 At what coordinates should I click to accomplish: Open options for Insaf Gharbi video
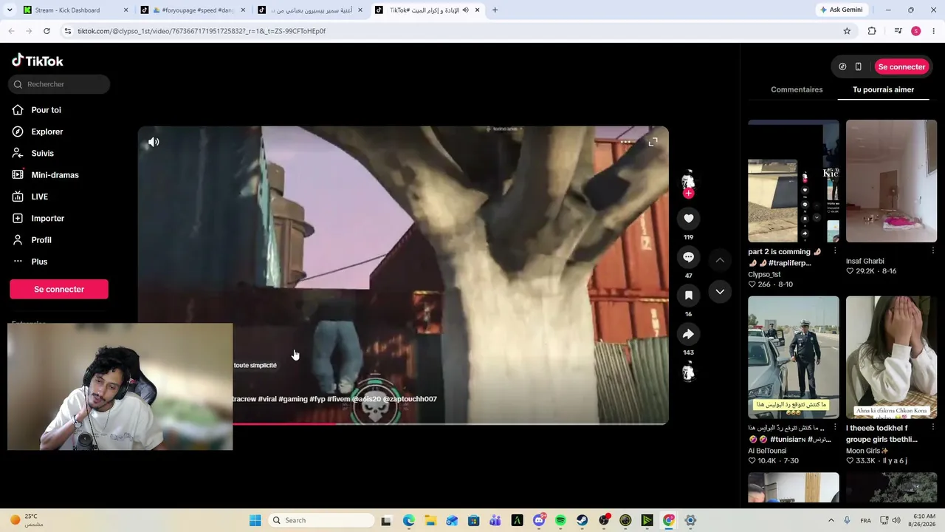[x=932, y=251]
